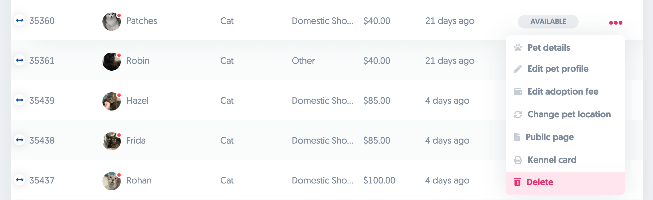
Task: Print the Kennel card from menu
Action: tap(552, 160)
